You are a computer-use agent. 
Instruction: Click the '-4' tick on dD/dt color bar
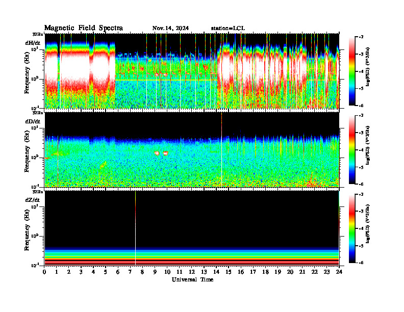point(362,150)
